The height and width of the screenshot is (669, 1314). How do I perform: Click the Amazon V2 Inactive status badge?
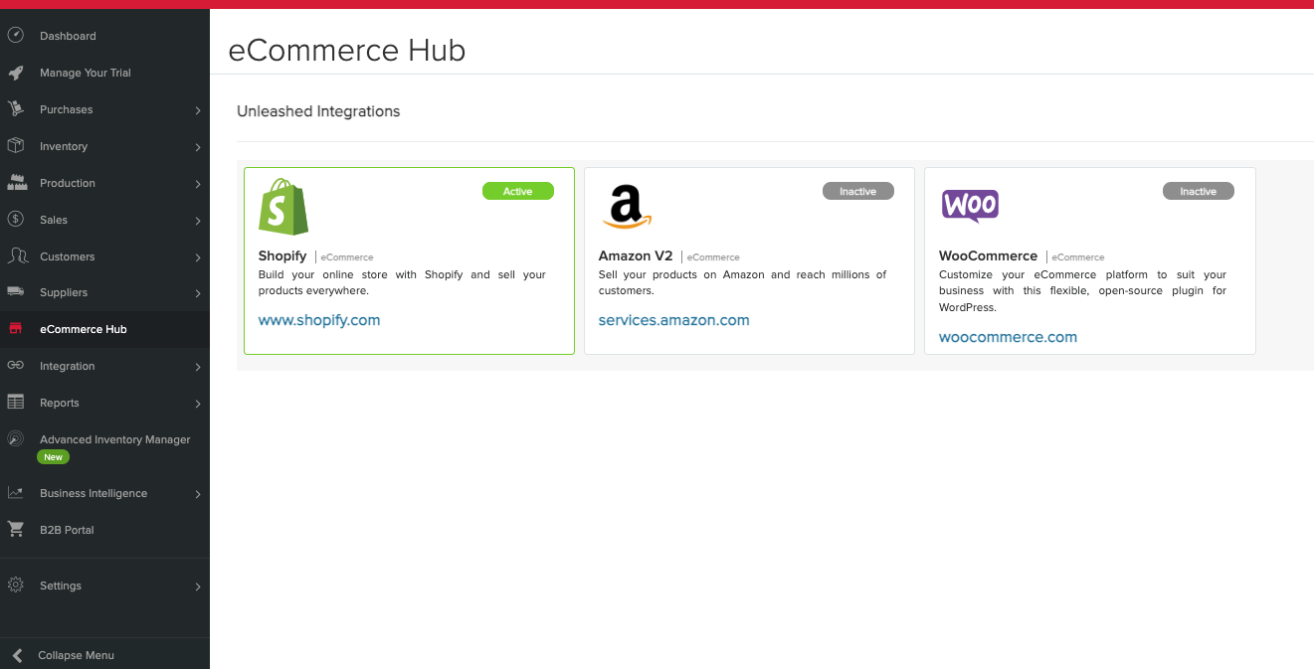[858, 191]
